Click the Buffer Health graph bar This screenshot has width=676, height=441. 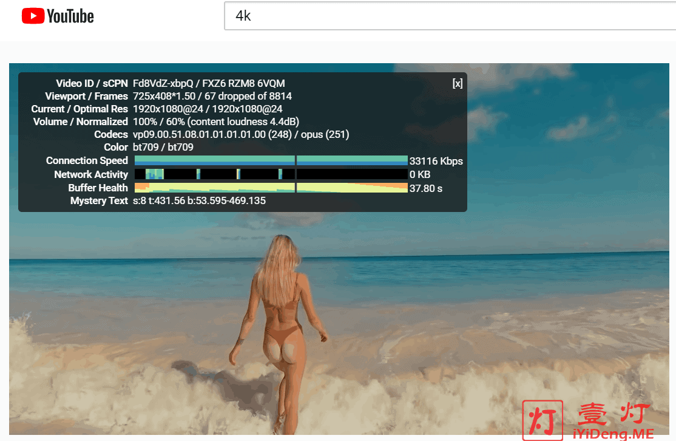tap(271, 188)
